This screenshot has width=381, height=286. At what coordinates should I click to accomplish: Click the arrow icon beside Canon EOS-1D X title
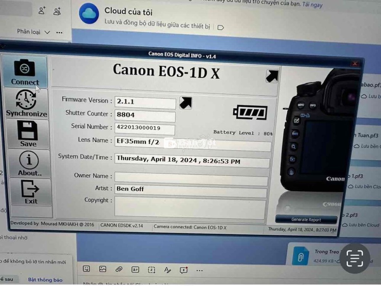[272, 76]
